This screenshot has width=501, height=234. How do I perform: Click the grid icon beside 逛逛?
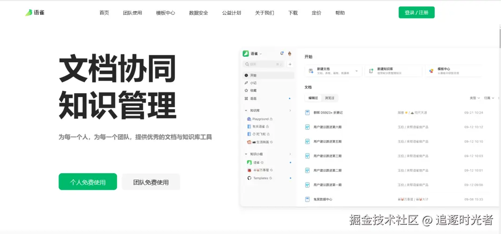[x=246, y=98]
